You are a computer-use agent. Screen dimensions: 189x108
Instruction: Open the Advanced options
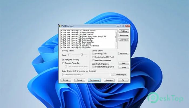(x=124, y=54)
